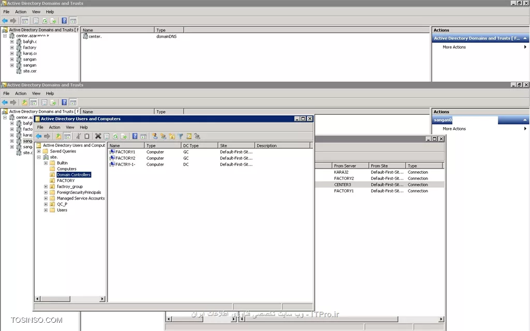Click right arrow of Users and Computers tree scrollbar
The height and width of the screenshot is (331, 530).
click(x=102, y=299)
